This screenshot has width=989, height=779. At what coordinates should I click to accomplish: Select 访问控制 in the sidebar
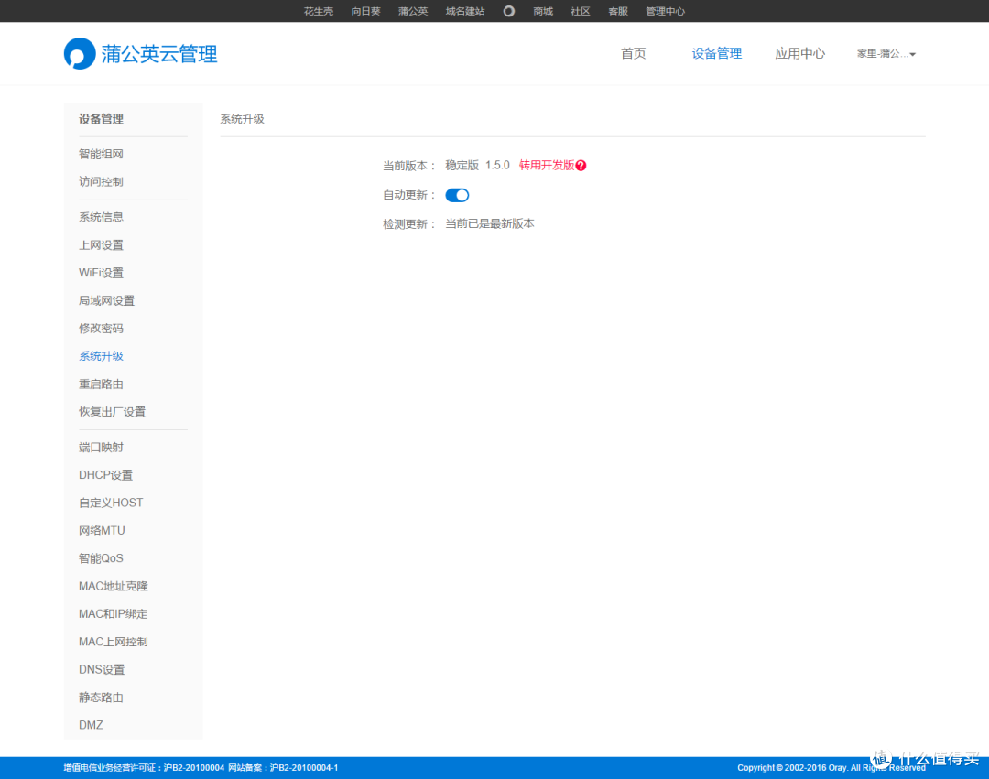[101, 181]
